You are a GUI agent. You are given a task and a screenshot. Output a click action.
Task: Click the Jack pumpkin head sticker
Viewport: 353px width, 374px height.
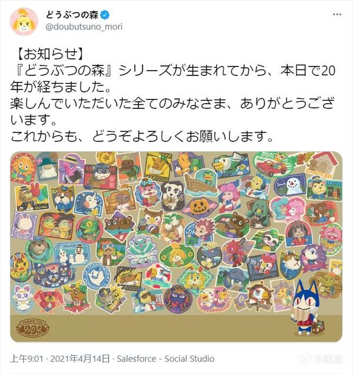tap(199, 206)
